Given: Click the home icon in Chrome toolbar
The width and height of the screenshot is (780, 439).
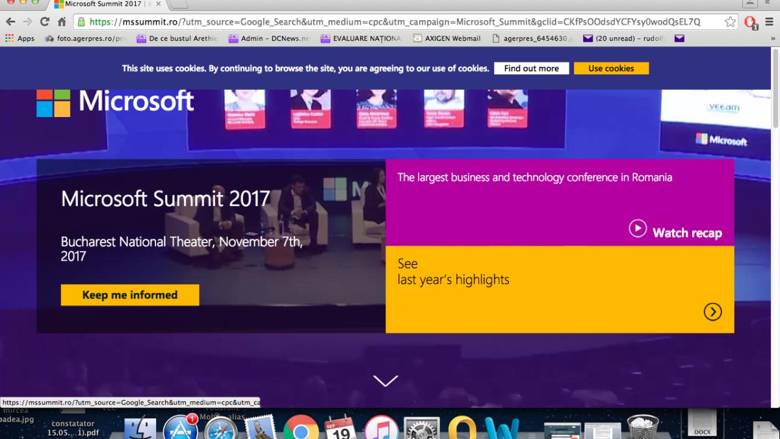Looking at the screenshot, I should click(62, 21).
